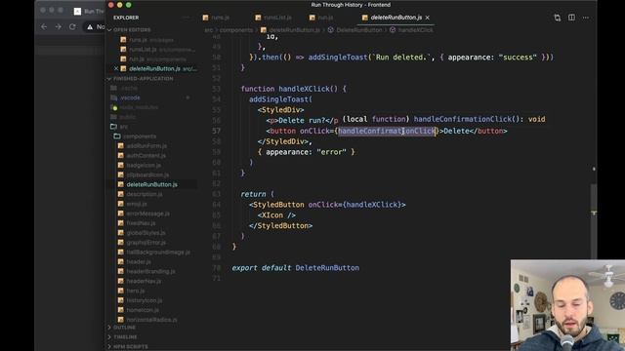625x351 pixels.
Task: Close the deleteRunButton.js tab
Action: click(428, 18)
